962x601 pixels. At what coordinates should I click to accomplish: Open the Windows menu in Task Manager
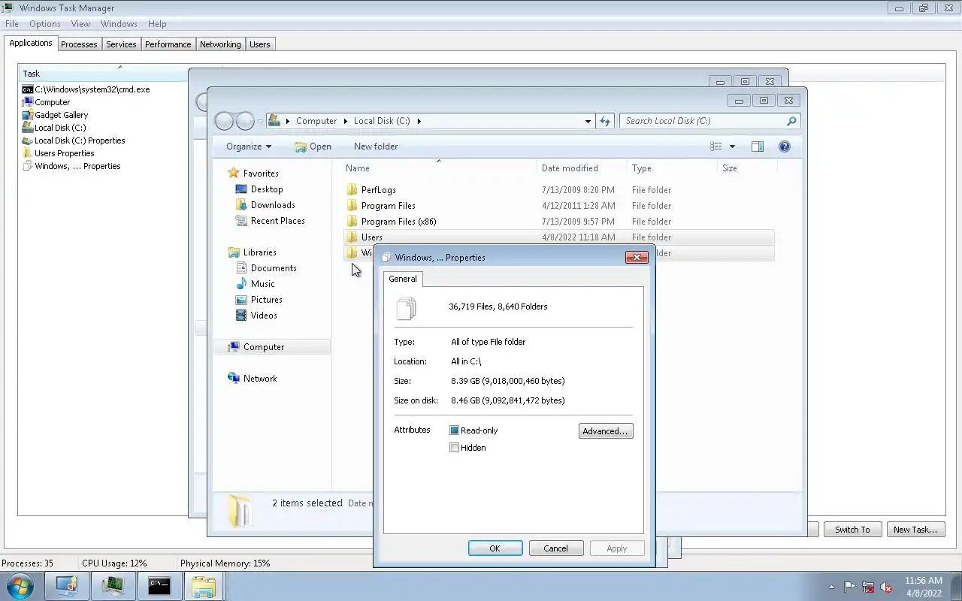coord(119,24)
